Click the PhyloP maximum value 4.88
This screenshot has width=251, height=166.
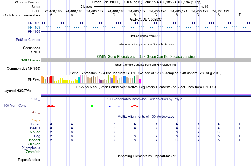[34, 99]
